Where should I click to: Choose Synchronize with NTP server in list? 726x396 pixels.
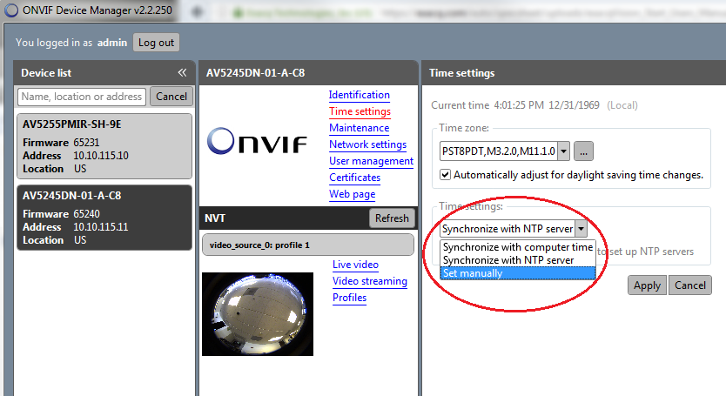pos(518,260)
